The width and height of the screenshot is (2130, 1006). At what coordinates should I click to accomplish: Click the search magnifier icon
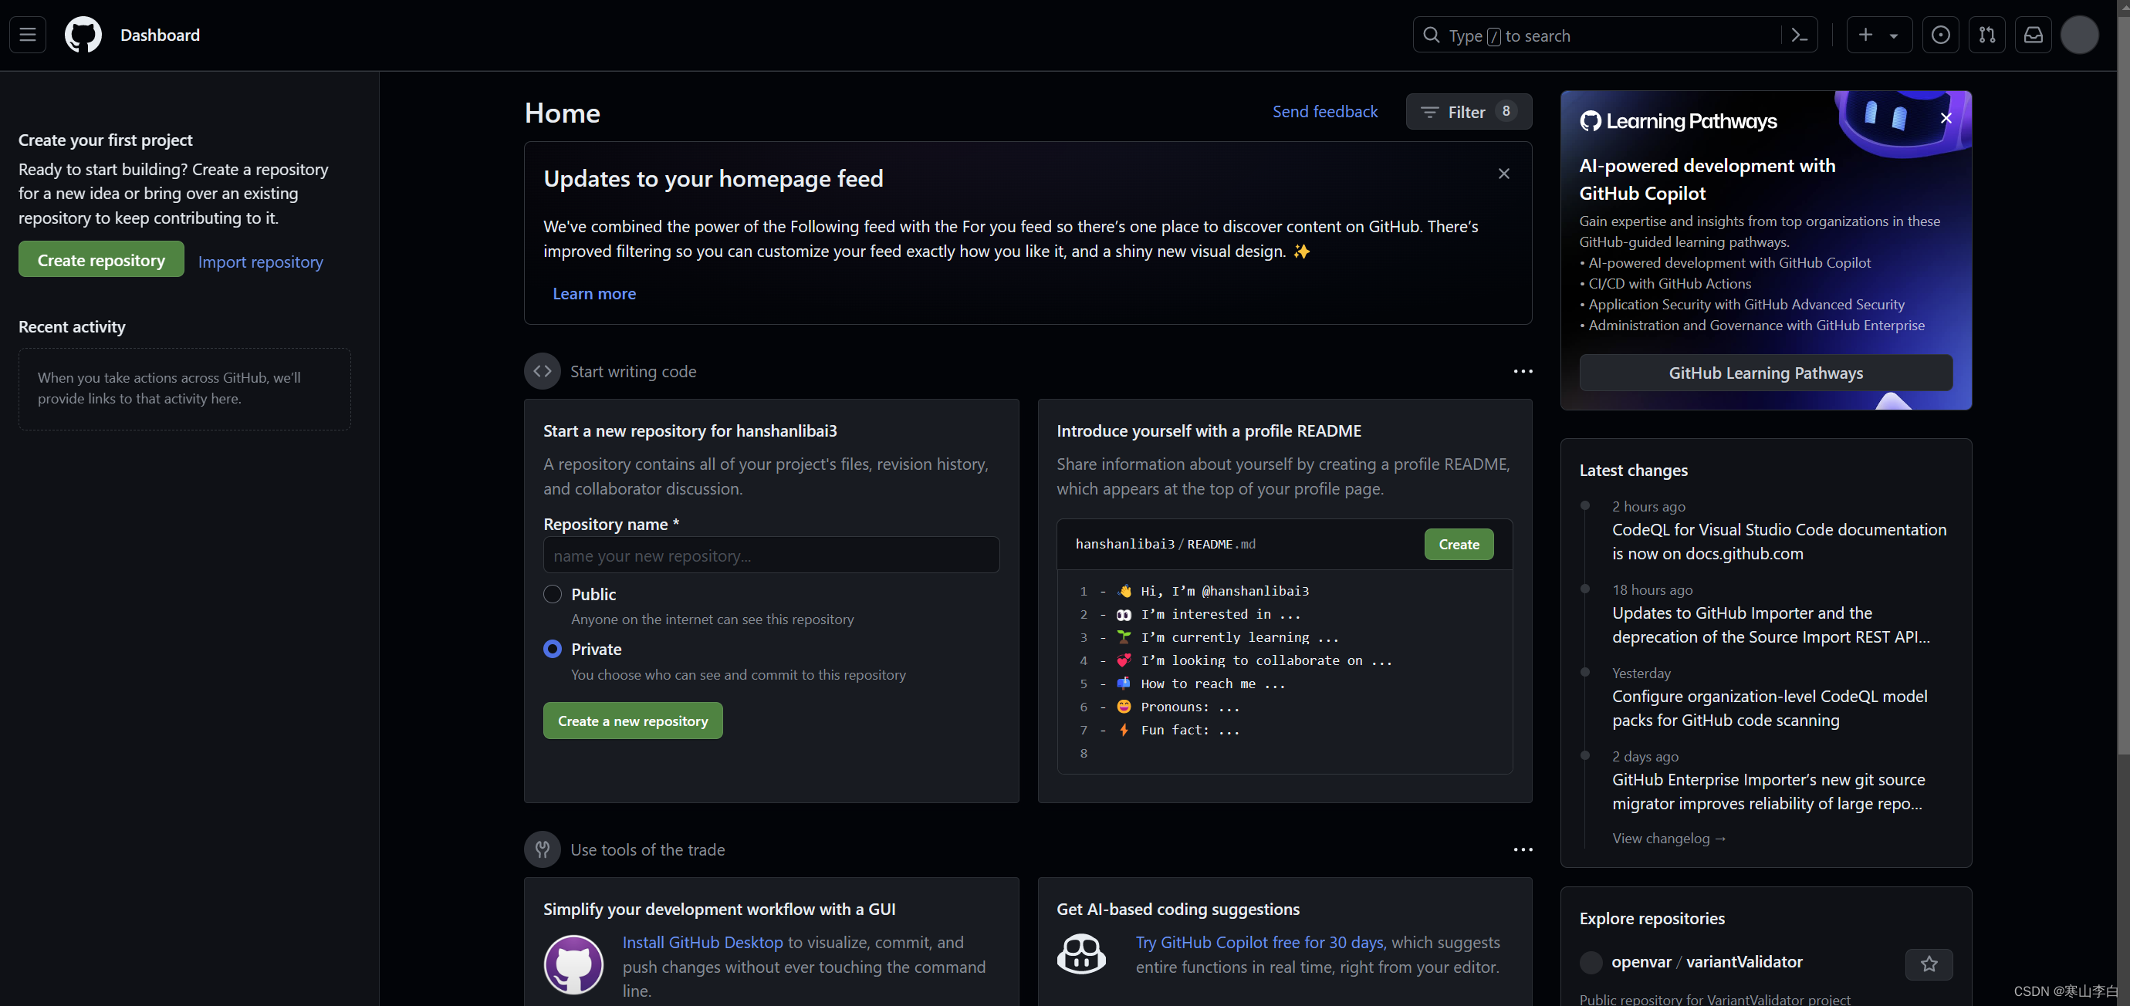[1431, 35]
